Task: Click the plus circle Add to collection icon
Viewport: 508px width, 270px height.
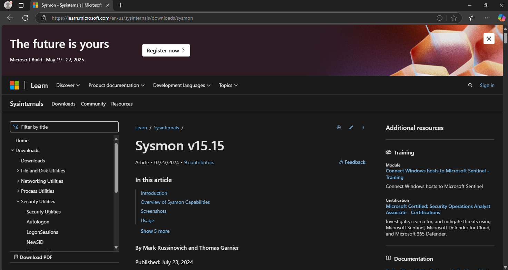Action: pyautogui.click(x=339, y=128)
